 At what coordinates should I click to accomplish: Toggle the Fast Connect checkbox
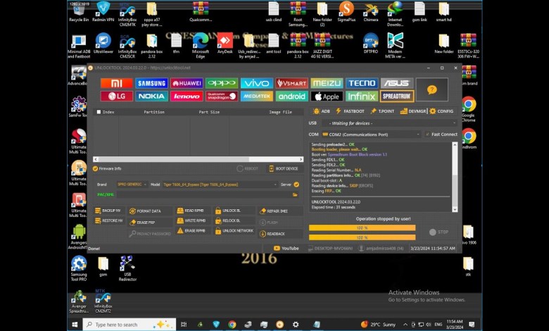pyautogui.click(x=427, y=134)
